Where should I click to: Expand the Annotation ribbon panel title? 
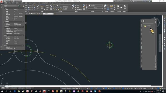coord(43,11)
